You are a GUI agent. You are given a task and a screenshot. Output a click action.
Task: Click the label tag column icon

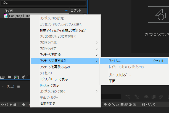point(24,105)
